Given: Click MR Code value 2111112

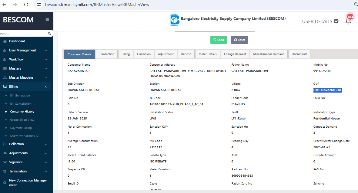Looking at the screenshot, I should 156,147.
